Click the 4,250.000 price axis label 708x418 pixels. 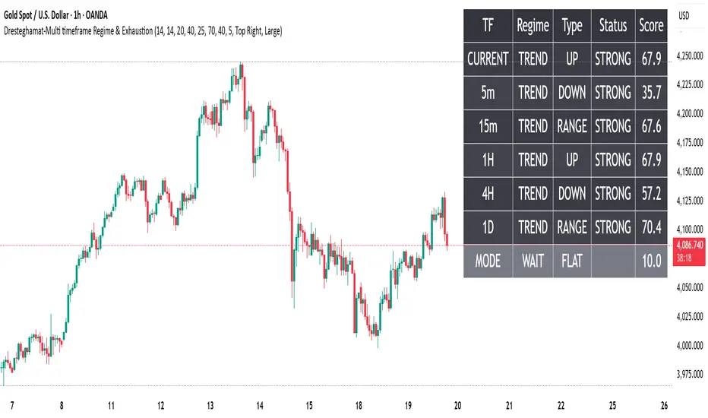click(x=687, y=56)
